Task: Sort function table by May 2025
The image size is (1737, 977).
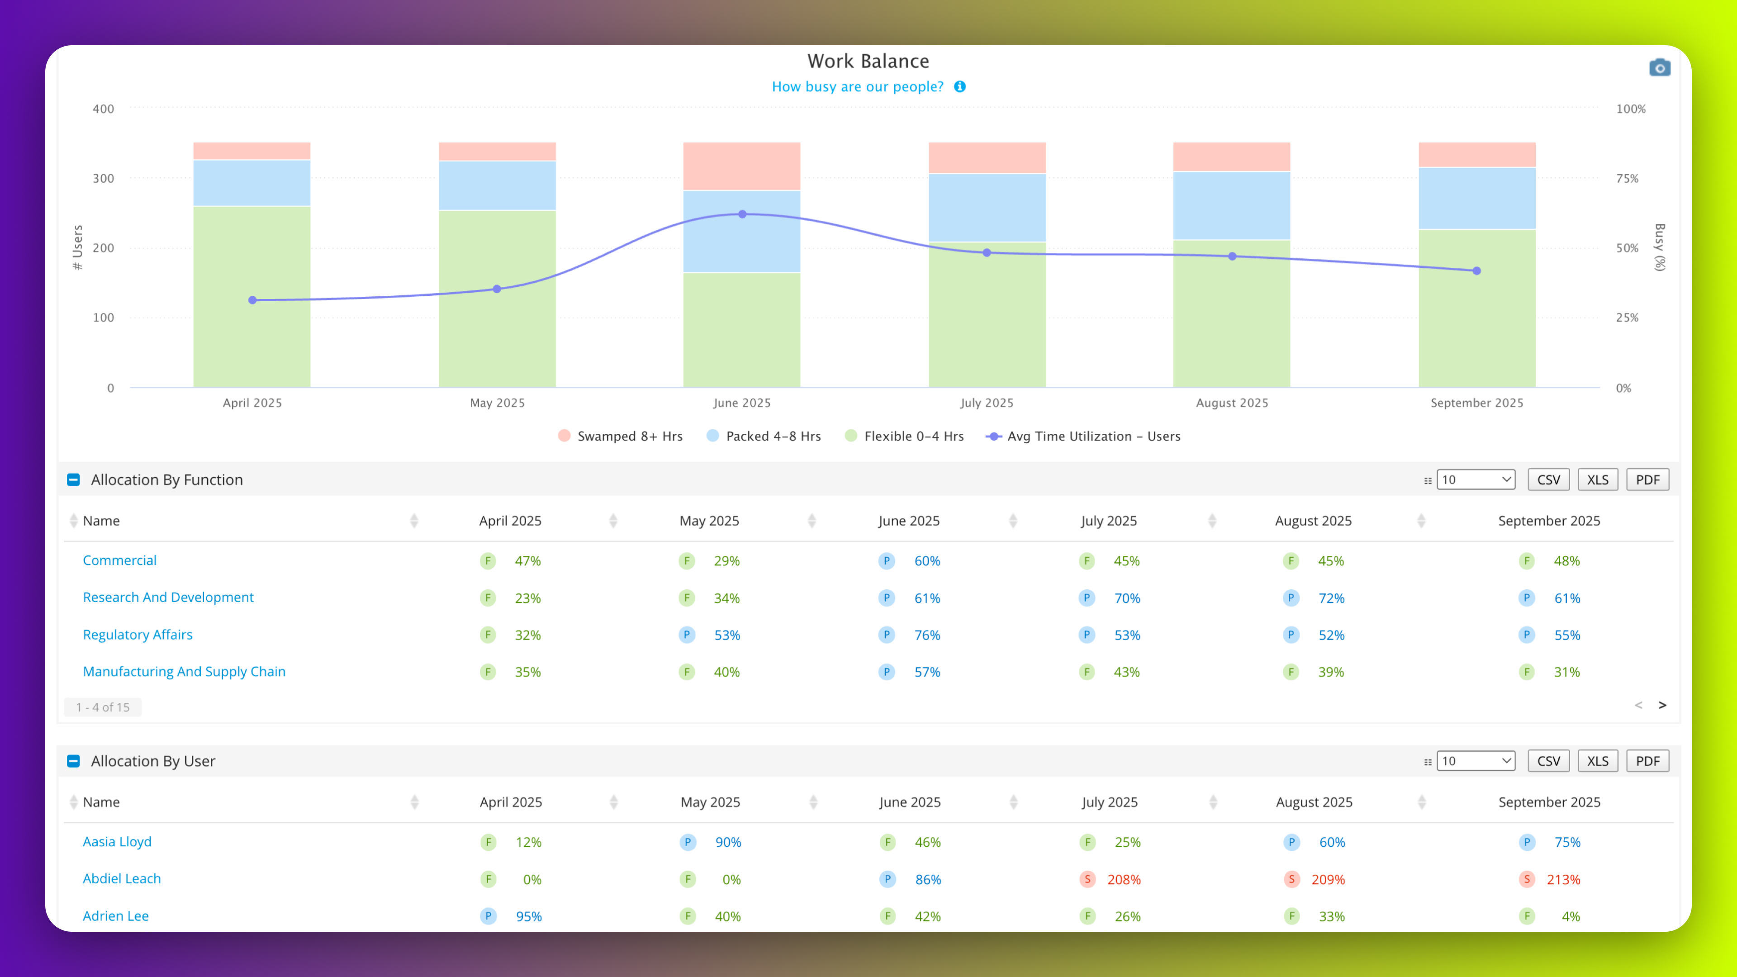Action: (x=709, y=521)
